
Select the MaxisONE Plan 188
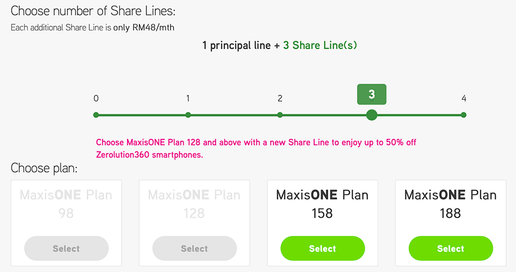[450, 249]
